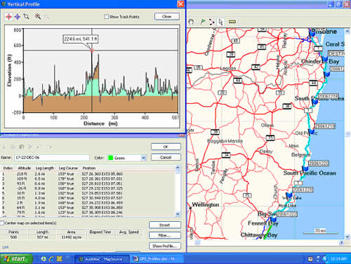
Task: Click the Close button in Vertical Profile
Action: [167, 16]
